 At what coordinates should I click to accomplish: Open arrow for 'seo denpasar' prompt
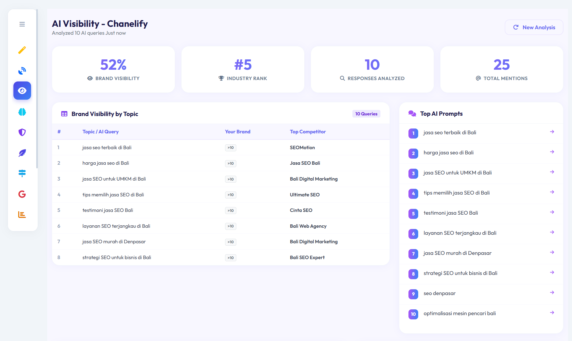[x=552, y=293]
